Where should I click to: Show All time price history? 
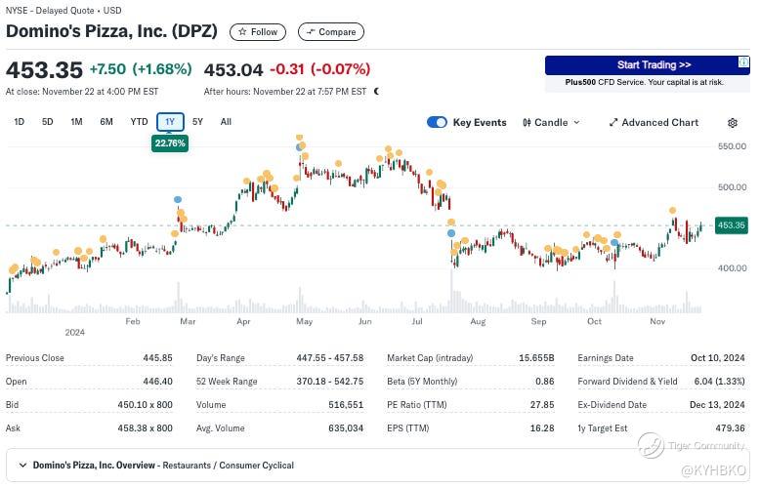[x=226, y=122]
